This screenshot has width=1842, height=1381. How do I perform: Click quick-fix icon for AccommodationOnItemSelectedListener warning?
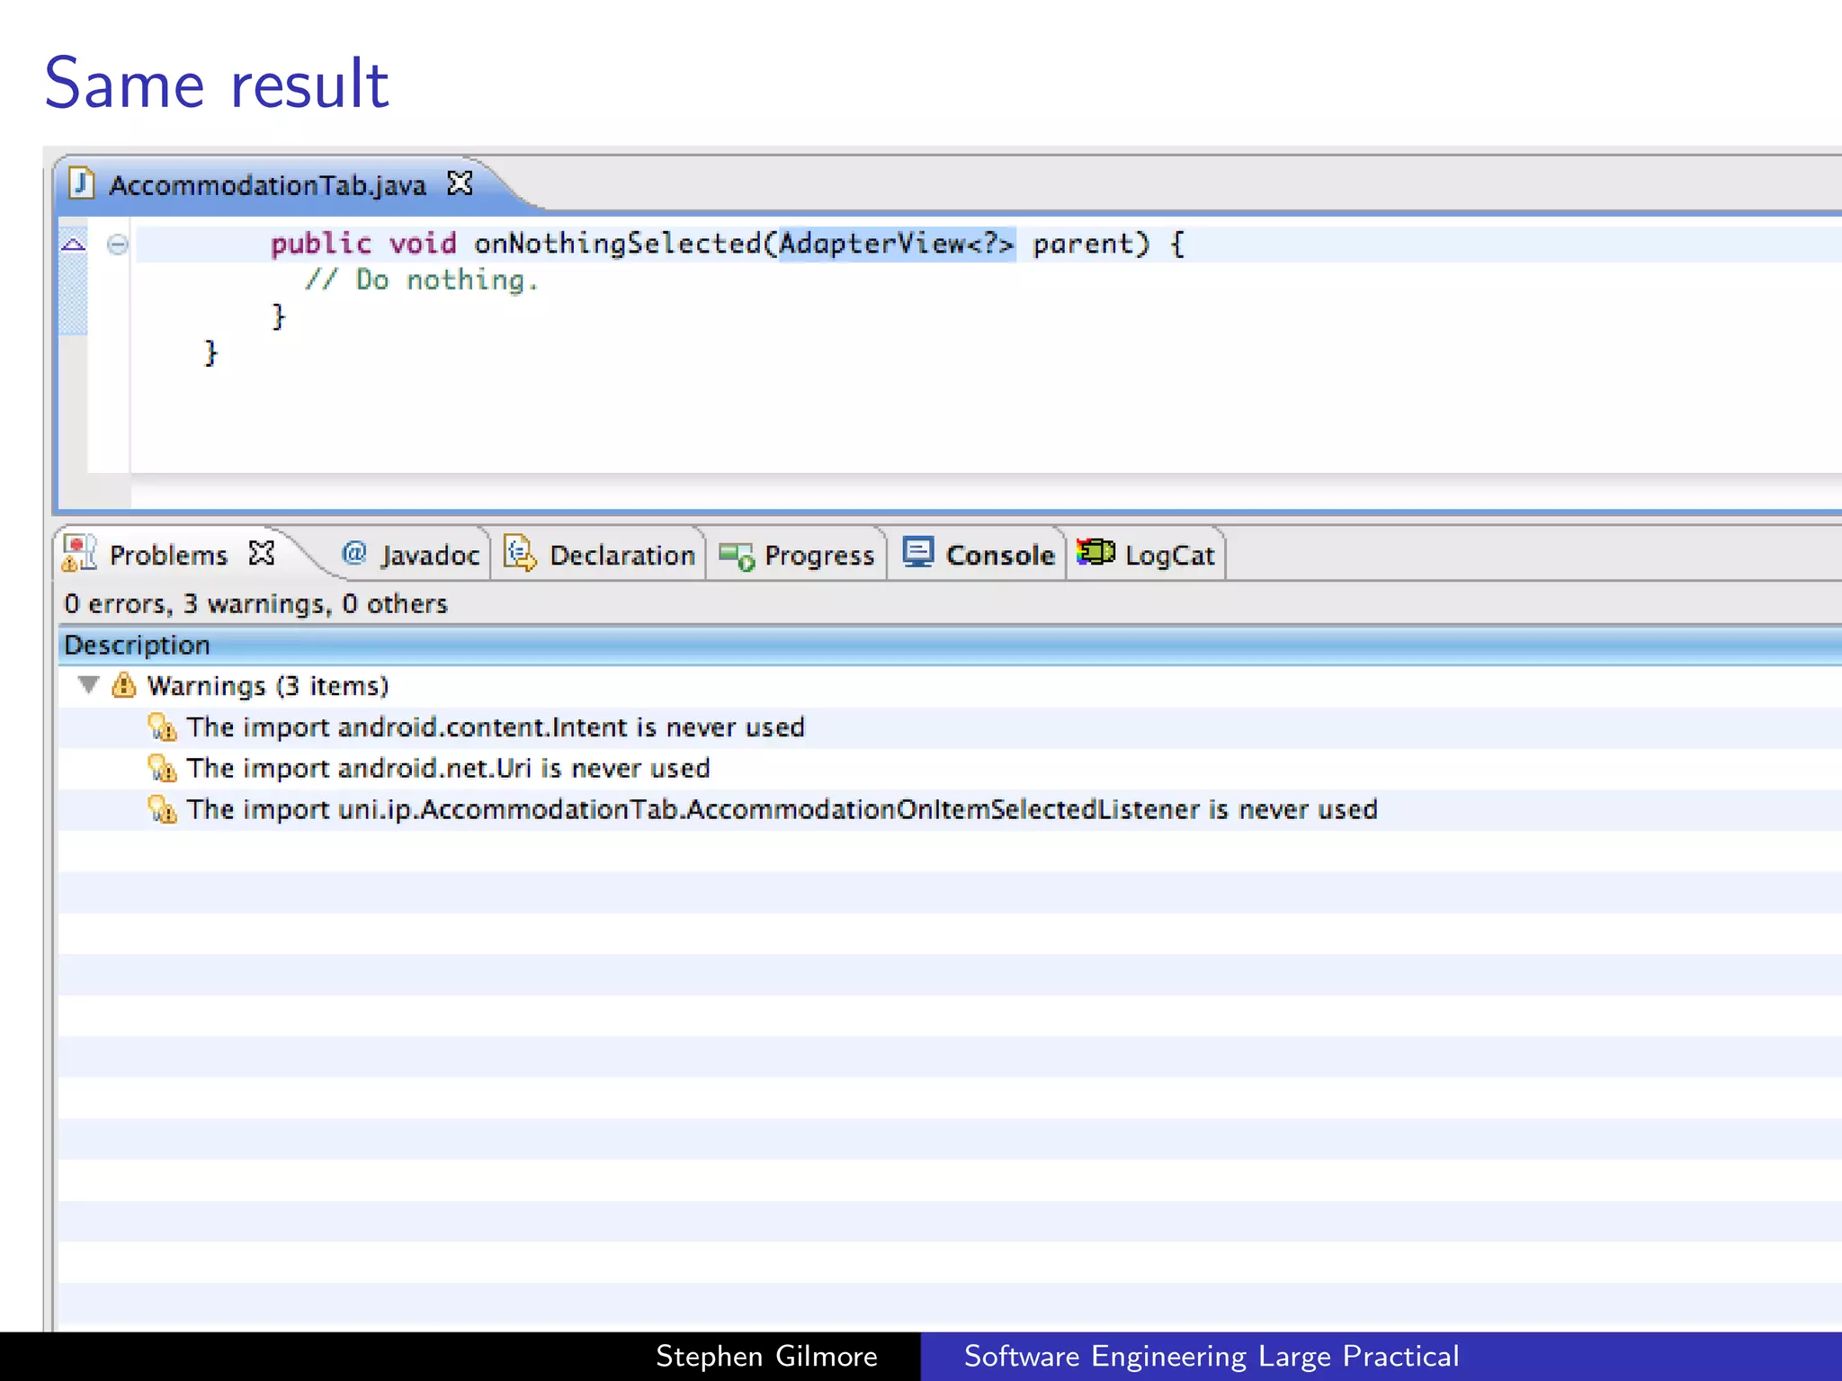click(162, 809)
